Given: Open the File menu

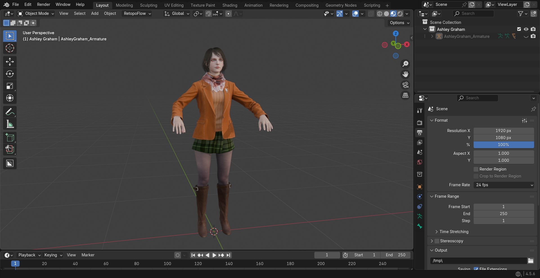Looking at the screenshot, I should (x=15, y=4).
